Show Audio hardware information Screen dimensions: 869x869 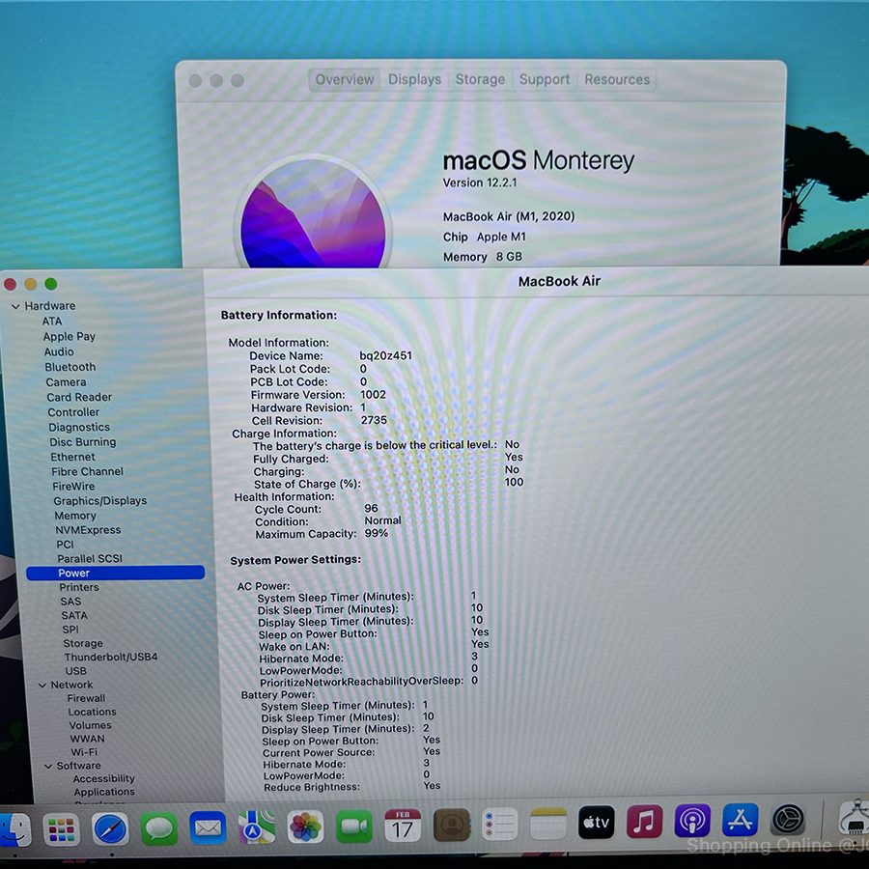[59, 351]
